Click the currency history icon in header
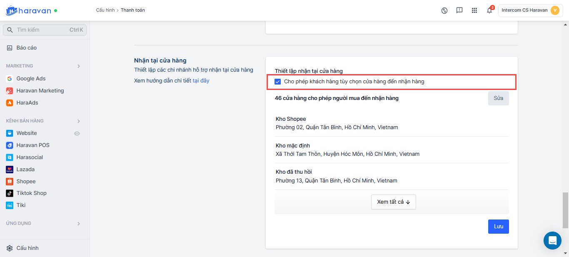 coord(444,10)
